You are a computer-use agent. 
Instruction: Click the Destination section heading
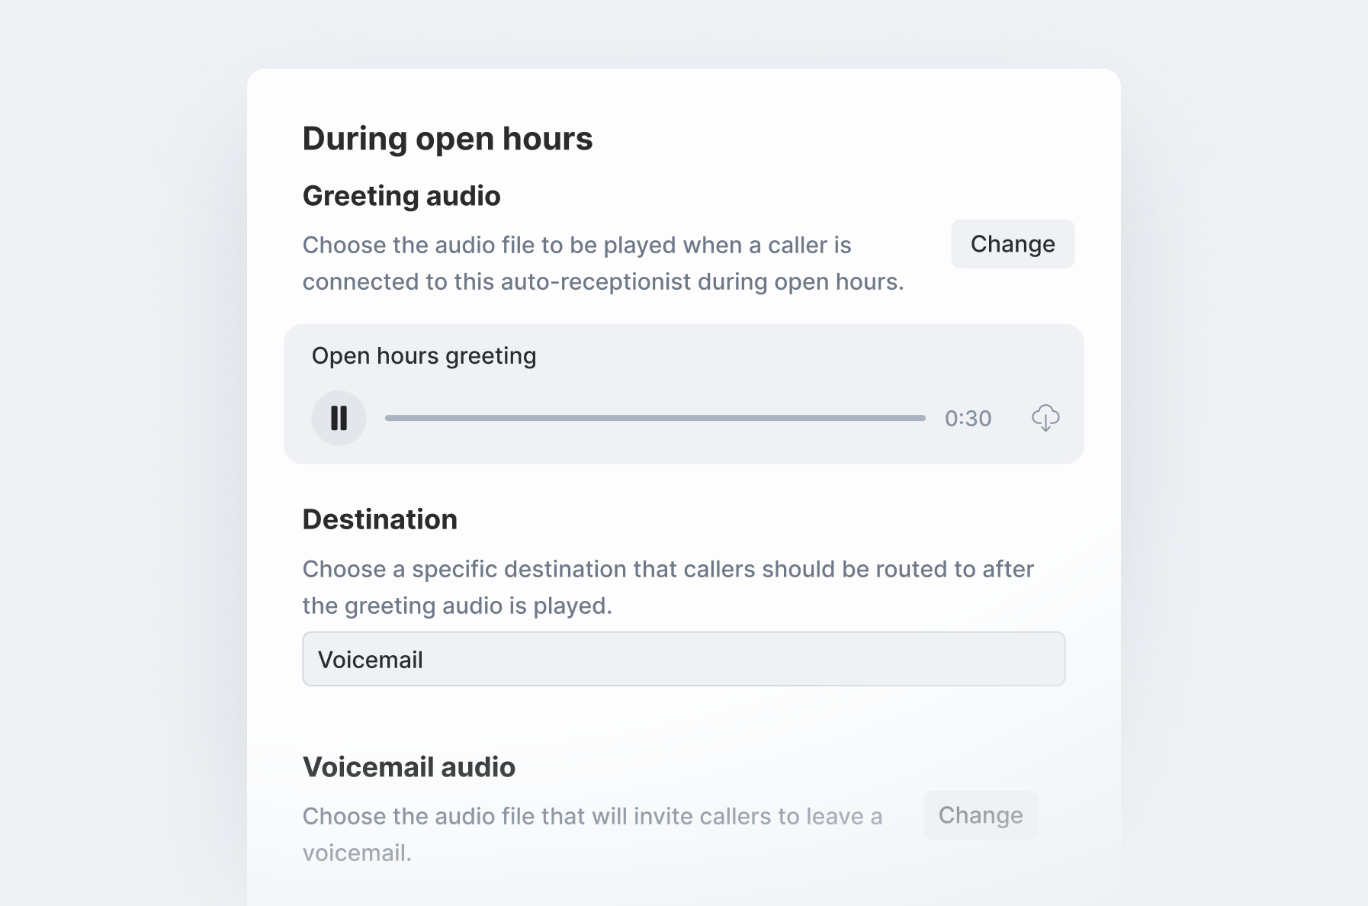point(380,519)
